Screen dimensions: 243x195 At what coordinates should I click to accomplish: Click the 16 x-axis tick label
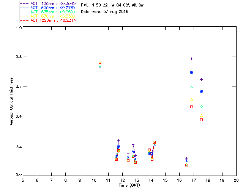point(179,180)
